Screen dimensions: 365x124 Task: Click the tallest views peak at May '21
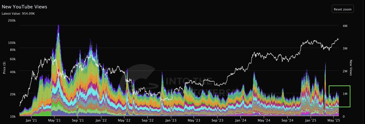click(x=58, y=26)
